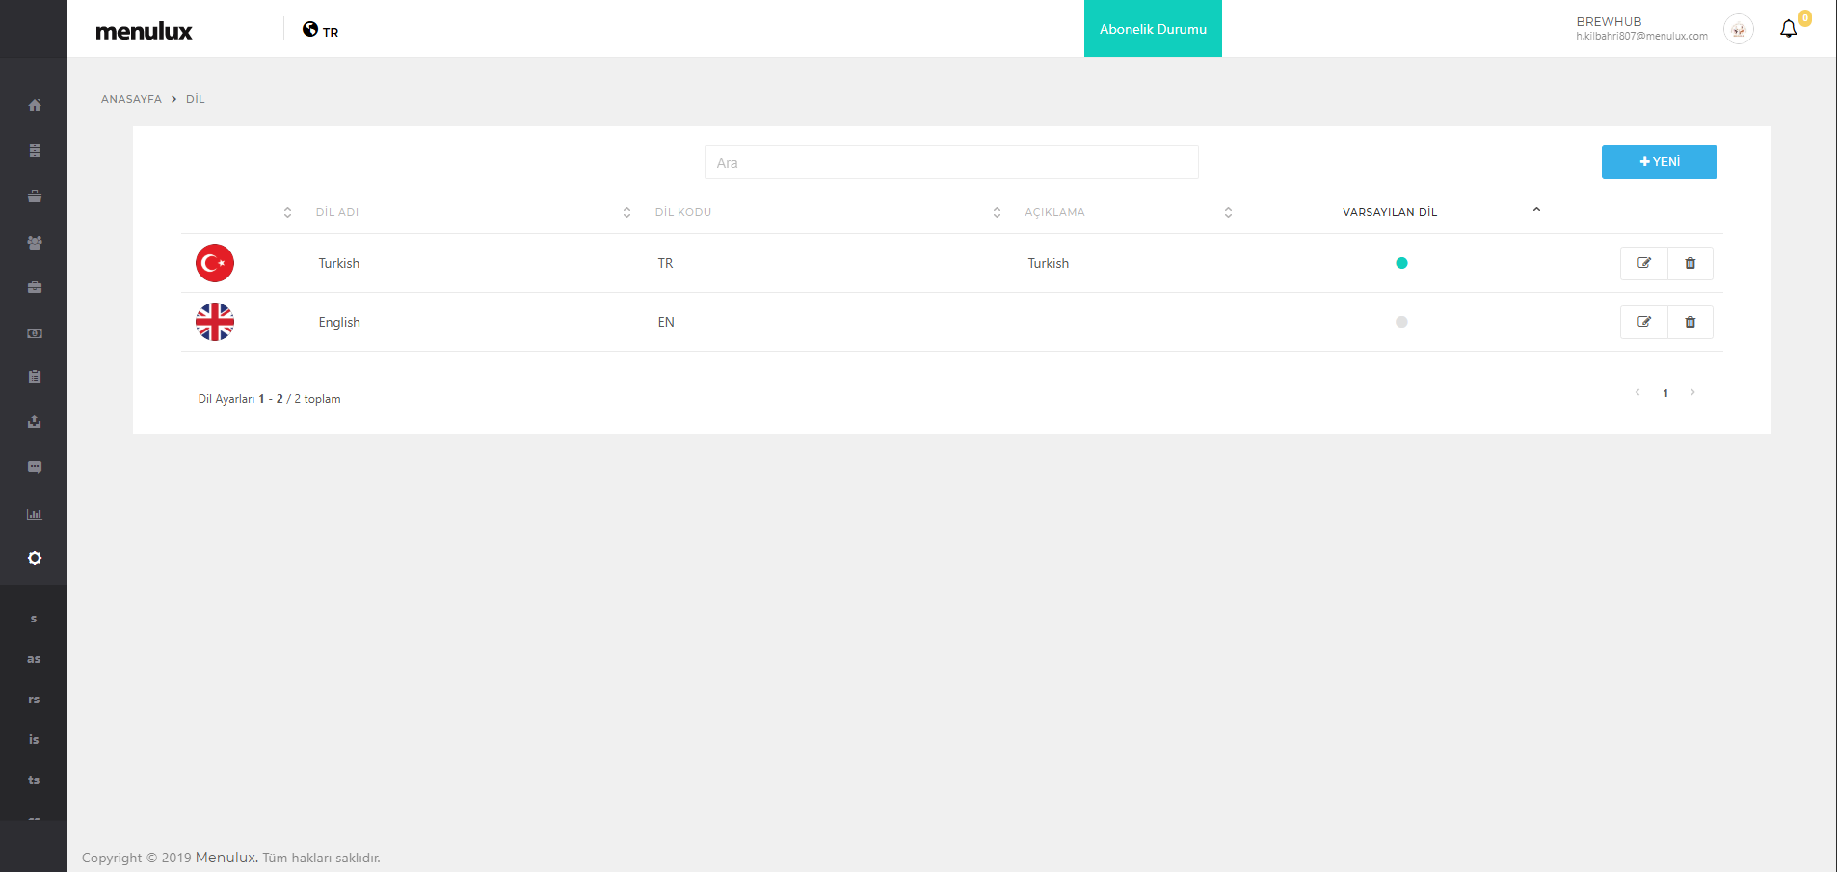Click the notification bell icon

[x=1788, y=29]
